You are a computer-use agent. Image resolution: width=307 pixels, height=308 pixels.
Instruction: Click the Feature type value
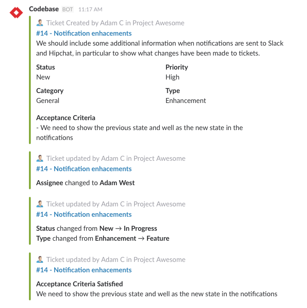tap(158, 238)
